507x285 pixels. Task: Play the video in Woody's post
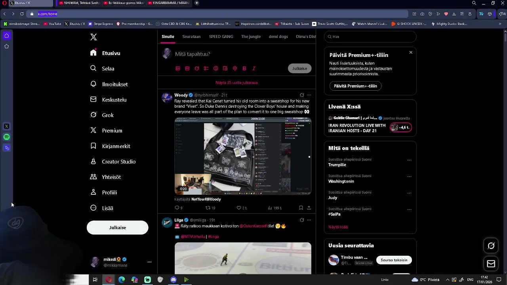[243, 156]
